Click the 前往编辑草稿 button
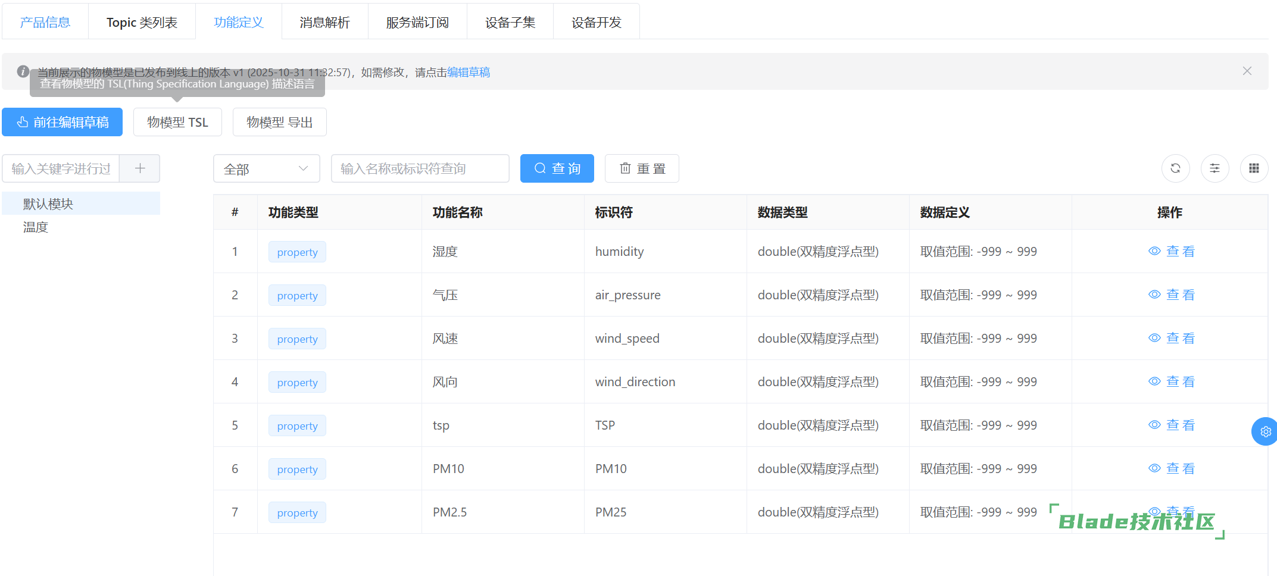Screen dimensions: 1277x576 point(63,122)
